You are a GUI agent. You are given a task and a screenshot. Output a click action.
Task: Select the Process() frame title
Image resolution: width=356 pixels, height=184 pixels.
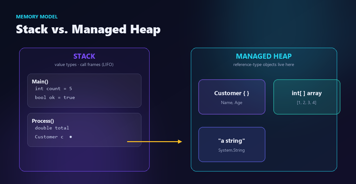point(43,121)
